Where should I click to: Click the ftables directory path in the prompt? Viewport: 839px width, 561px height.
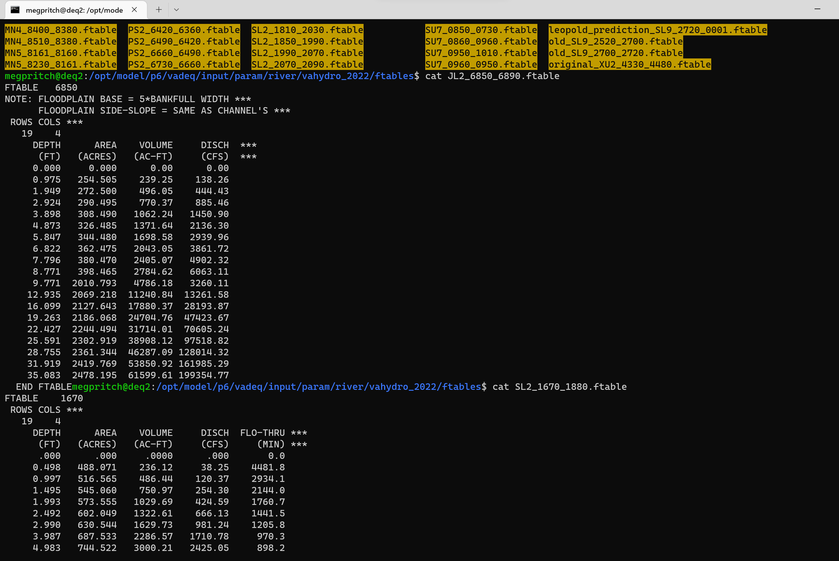[x=392, y=76]
